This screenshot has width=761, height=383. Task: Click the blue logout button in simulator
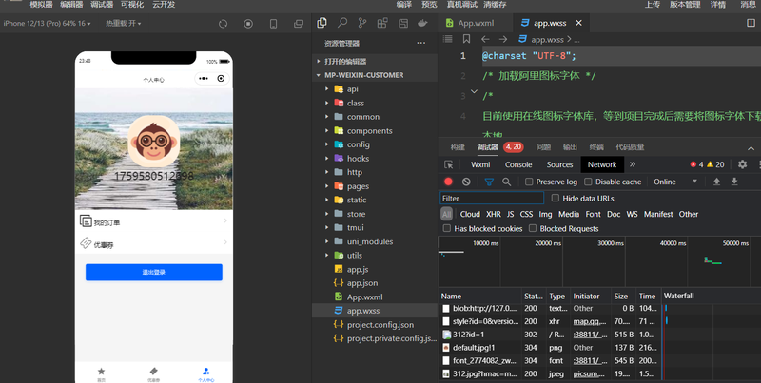[x=153, y=273]
